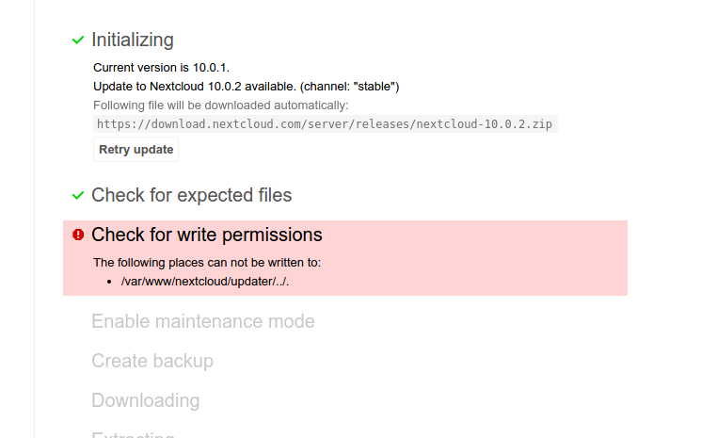Click the red error icon for write permissions
The image size is (701, 438).
pyautogui.click(x=78, y=235)
